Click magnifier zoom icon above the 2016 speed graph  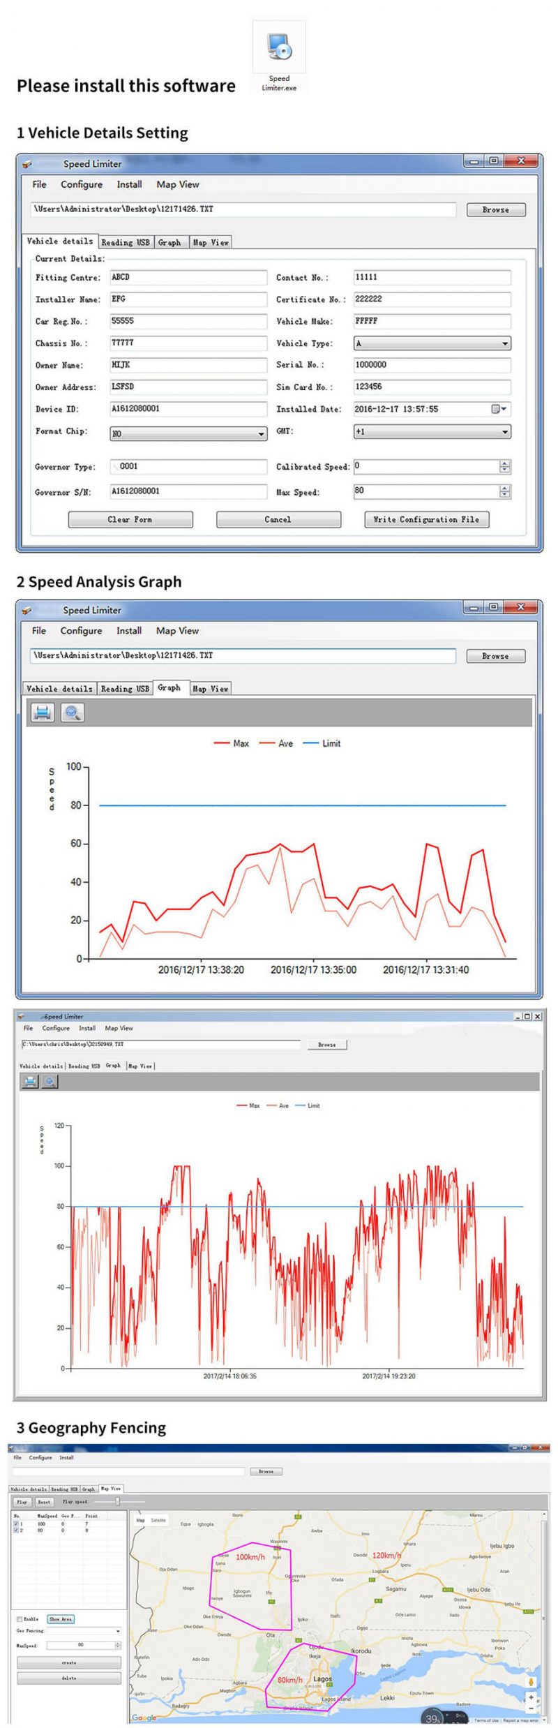tap(73, 713)
